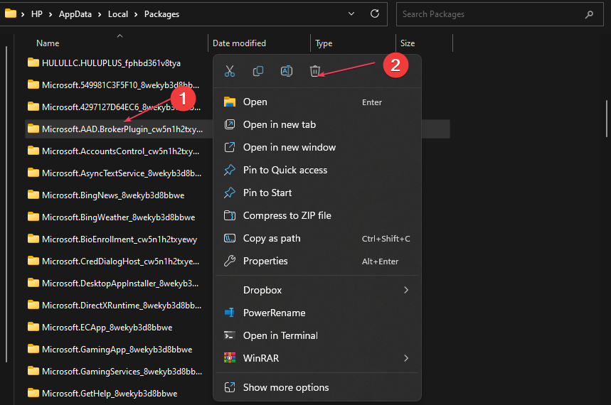Click the PowerRename icon
The width and height of the screenshot is (611, 405).
coord(230,313)
